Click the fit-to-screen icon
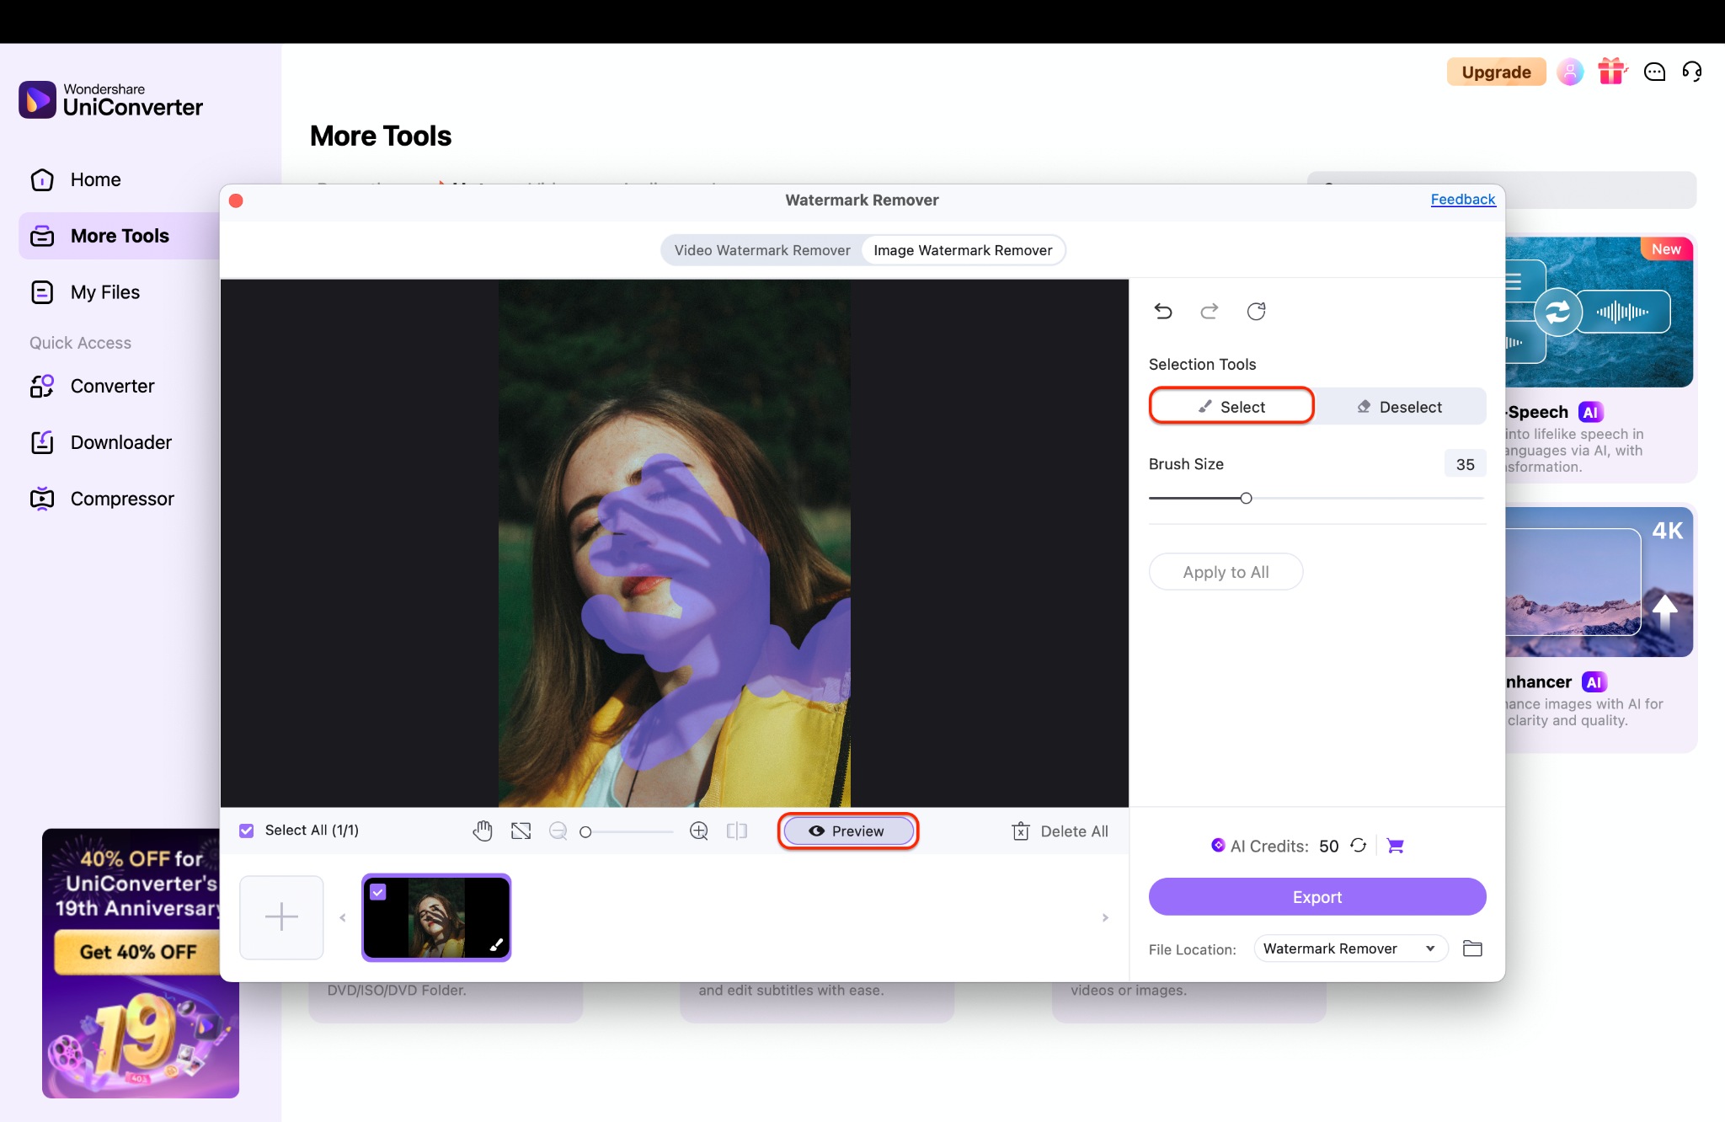The width and height of the screenshot is (1725, 1122). tap(521, 831)
